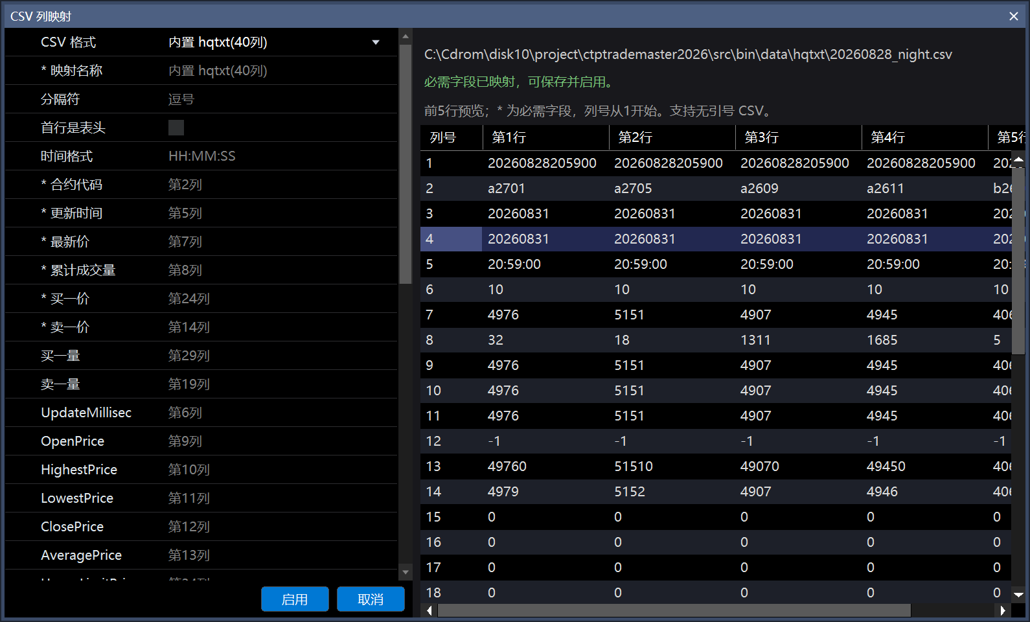The image size is (1030, 622).
Task: Select the 时间格式 value HH:MM:SS
Action: (x=201, y=156)
